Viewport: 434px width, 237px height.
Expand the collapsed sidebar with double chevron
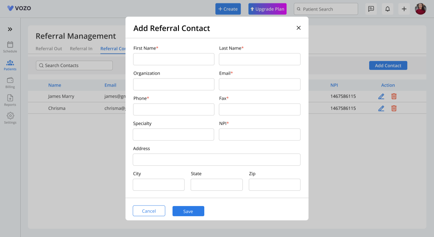(x=10, y=29)
